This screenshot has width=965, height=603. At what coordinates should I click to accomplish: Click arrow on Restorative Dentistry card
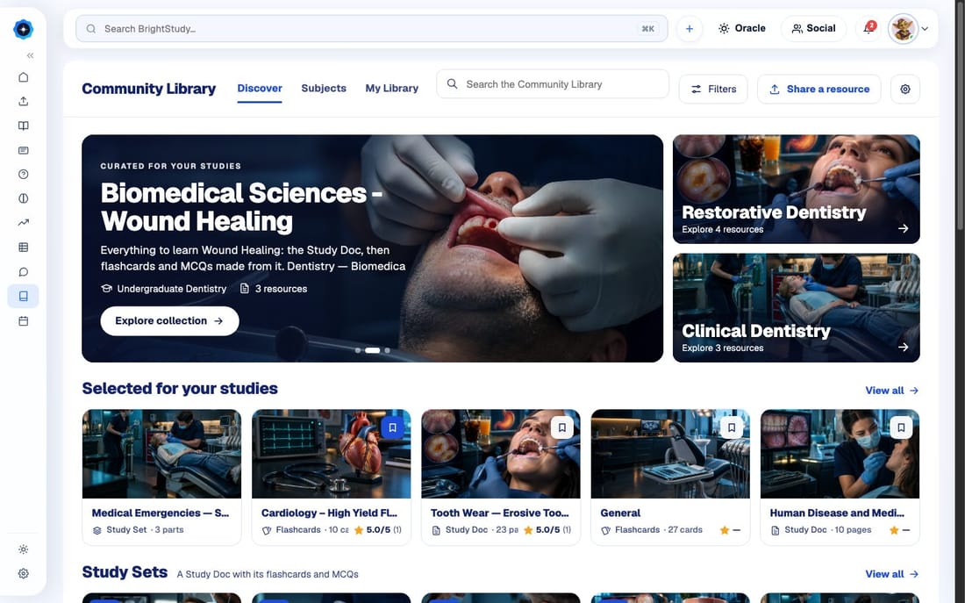pyautogui.click(x=903, y=228)
